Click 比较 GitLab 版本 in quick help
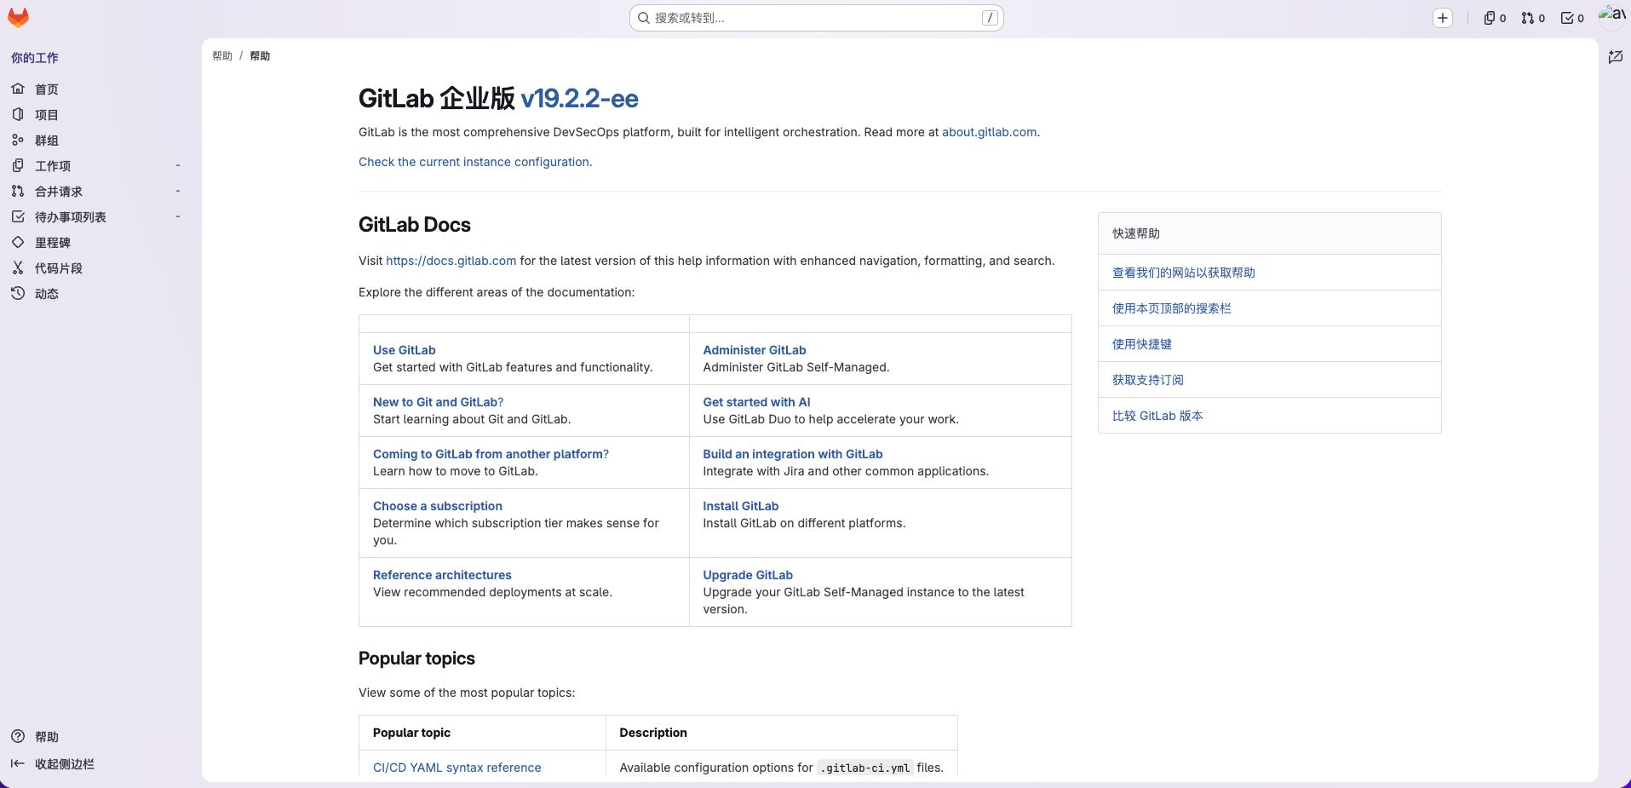The image size is (1631, 788). 1157,416
